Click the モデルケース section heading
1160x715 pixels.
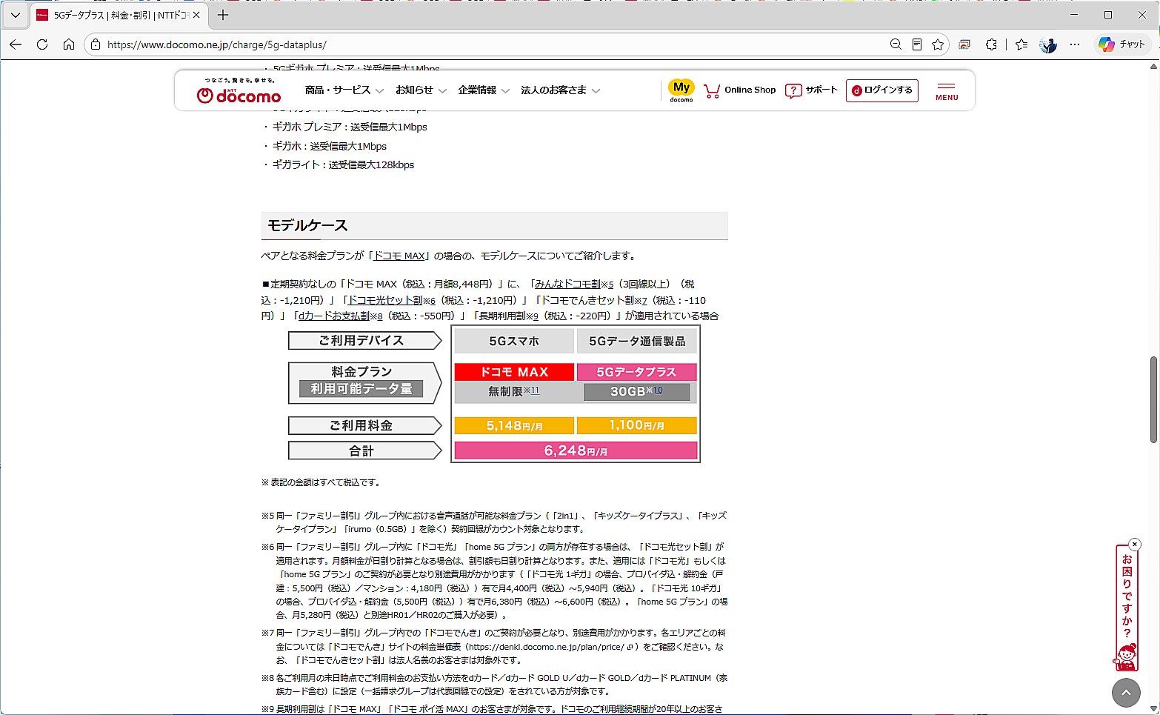point(307,225)
